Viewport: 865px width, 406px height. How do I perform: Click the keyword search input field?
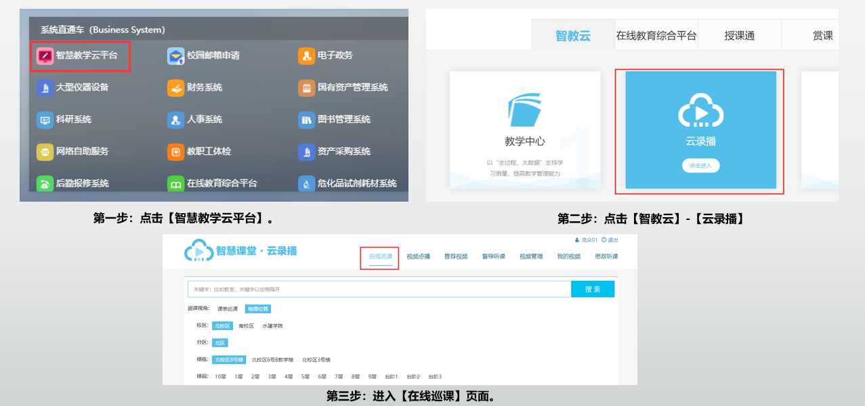click(379, 289)
